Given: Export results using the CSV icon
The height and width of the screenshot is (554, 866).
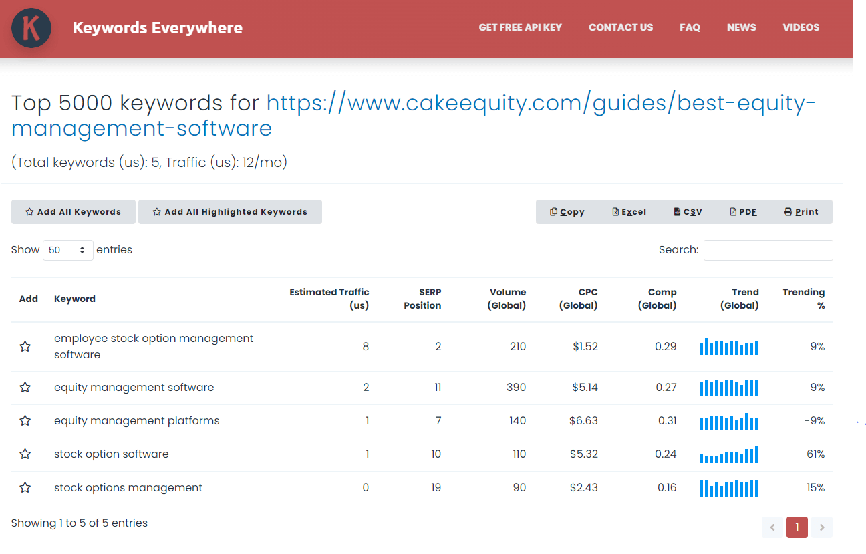Looking at the screenshot, I should tap(687, 211).
